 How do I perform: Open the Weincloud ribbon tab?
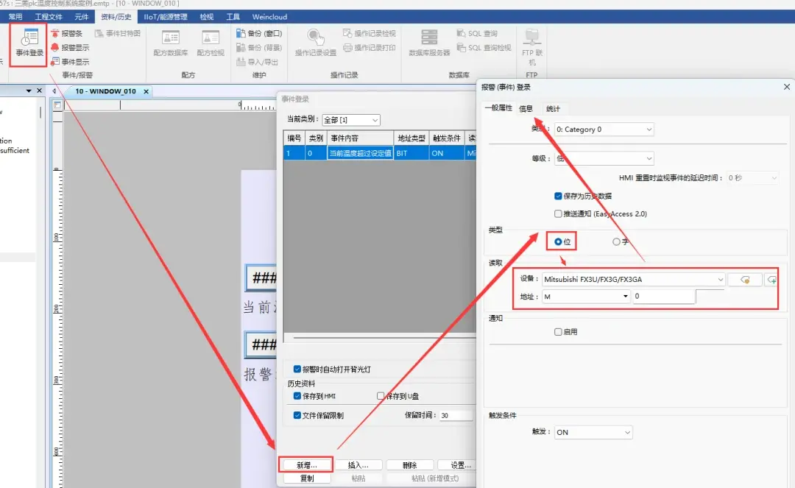point(269,17)
